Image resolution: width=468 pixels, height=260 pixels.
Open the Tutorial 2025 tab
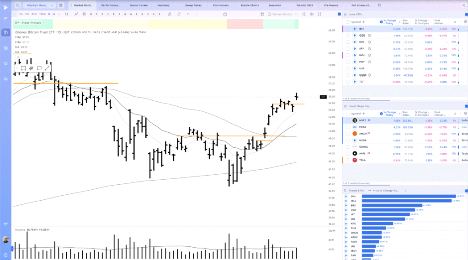point(305,5)
